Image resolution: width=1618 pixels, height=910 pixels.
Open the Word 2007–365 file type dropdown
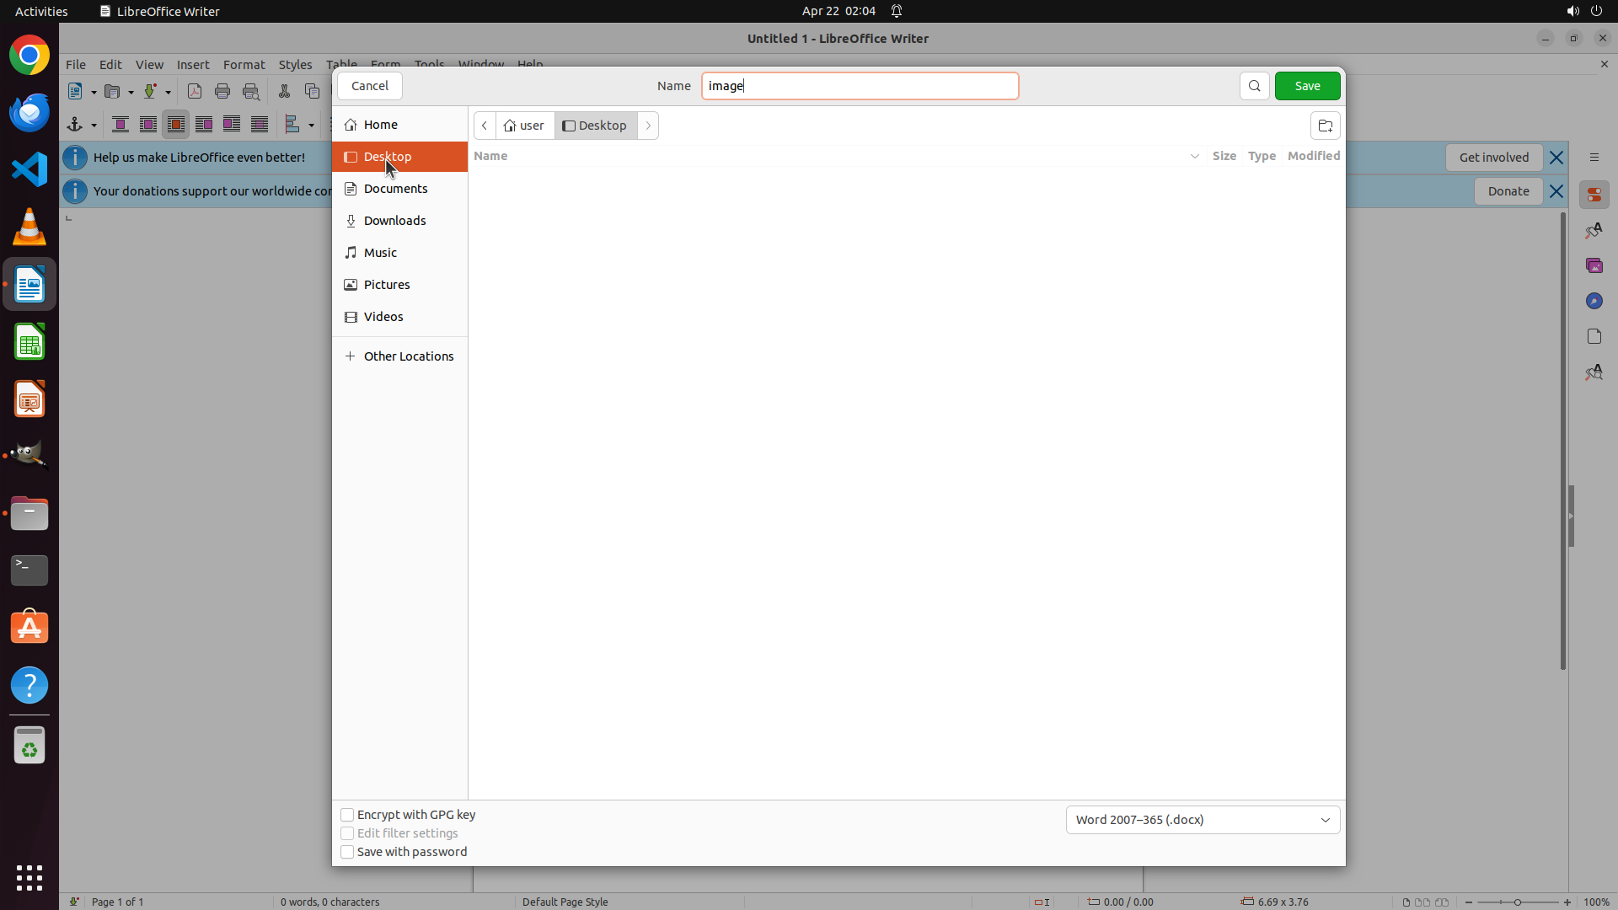(1203, 820)
